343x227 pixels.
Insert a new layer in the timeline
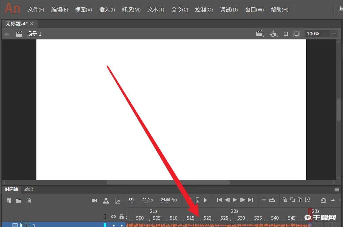pos(8,201)
